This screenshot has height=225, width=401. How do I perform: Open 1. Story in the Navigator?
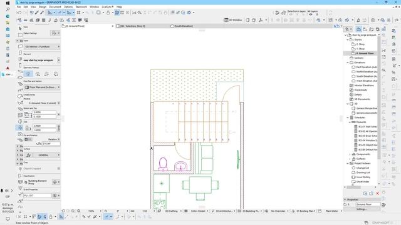click(361, 49)
